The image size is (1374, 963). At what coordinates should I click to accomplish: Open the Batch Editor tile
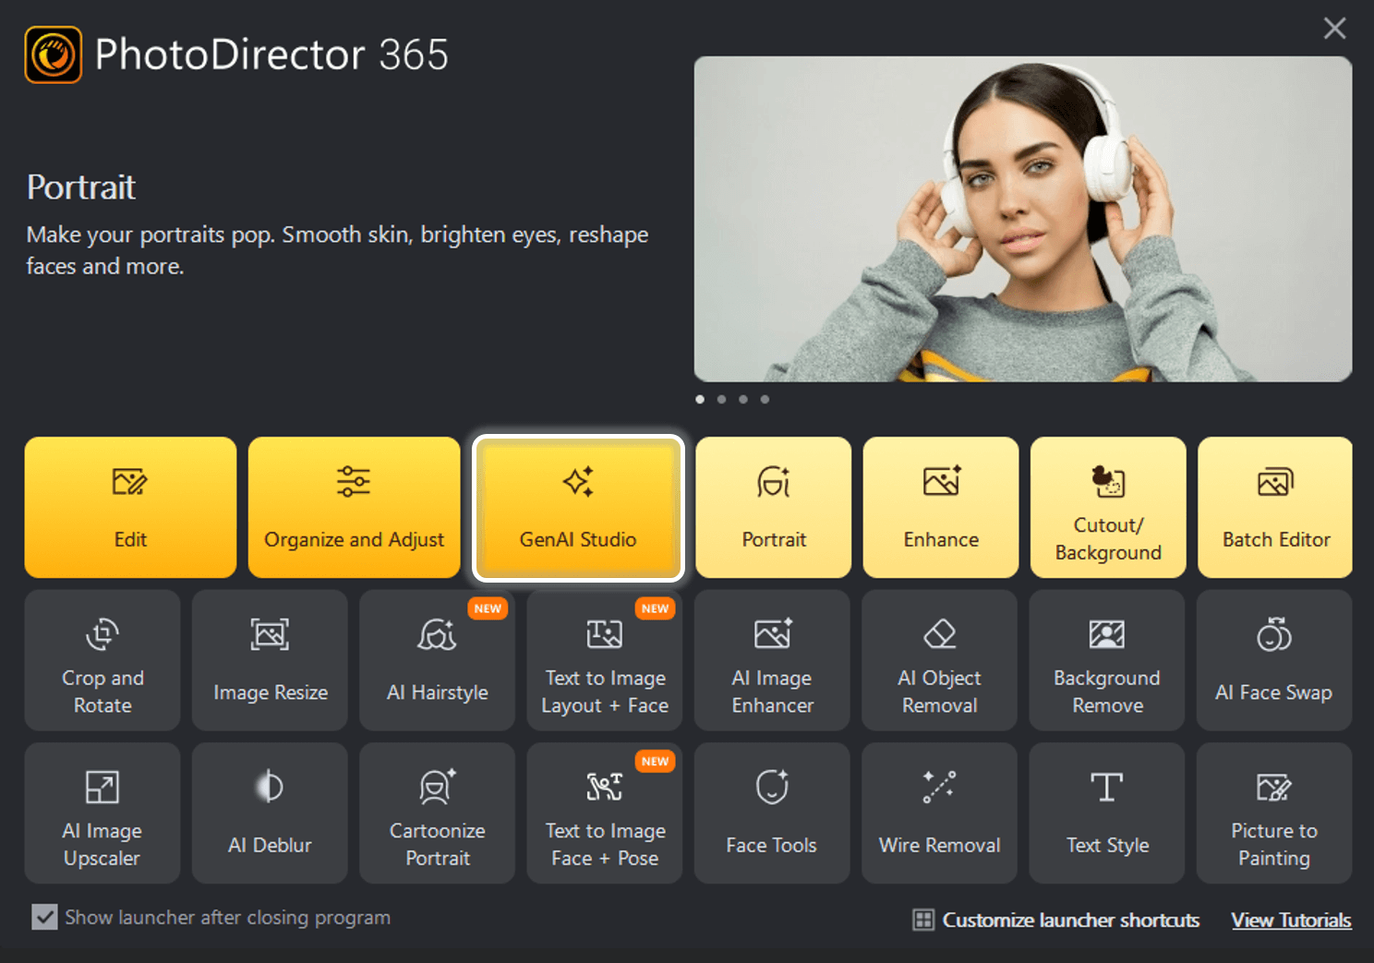[1275, 507]
